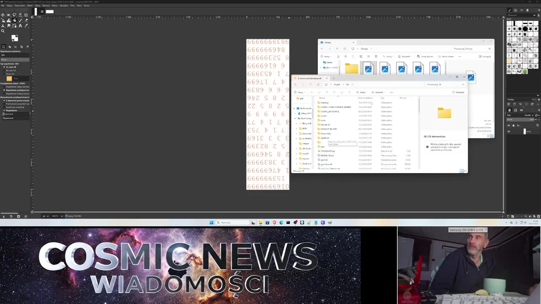Click the orange fill color swatch
The image size is (541, 304).
coord(9,79)
